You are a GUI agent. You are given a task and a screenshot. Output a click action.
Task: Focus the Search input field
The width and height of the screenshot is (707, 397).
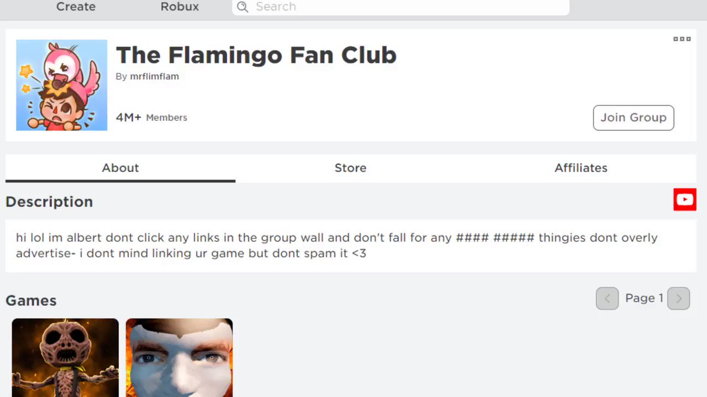coord(409,7)
